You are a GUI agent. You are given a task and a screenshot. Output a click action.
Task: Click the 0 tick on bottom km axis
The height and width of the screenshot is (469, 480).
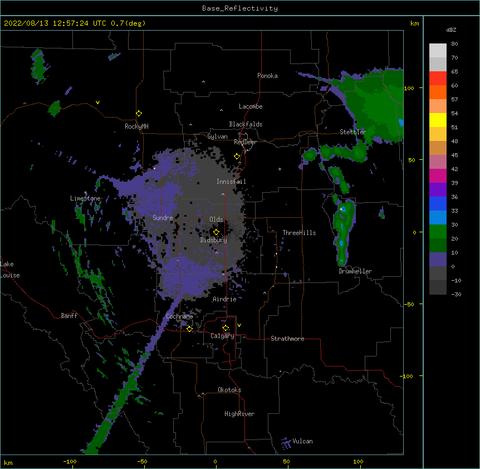[x=215, y=461]
